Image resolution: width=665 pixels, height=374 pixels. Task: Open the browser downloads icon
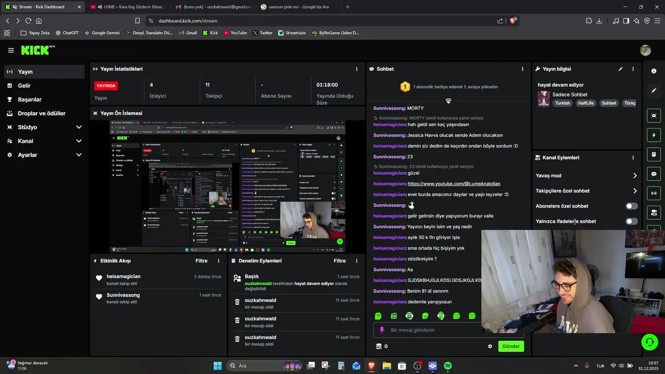point(599,21)
